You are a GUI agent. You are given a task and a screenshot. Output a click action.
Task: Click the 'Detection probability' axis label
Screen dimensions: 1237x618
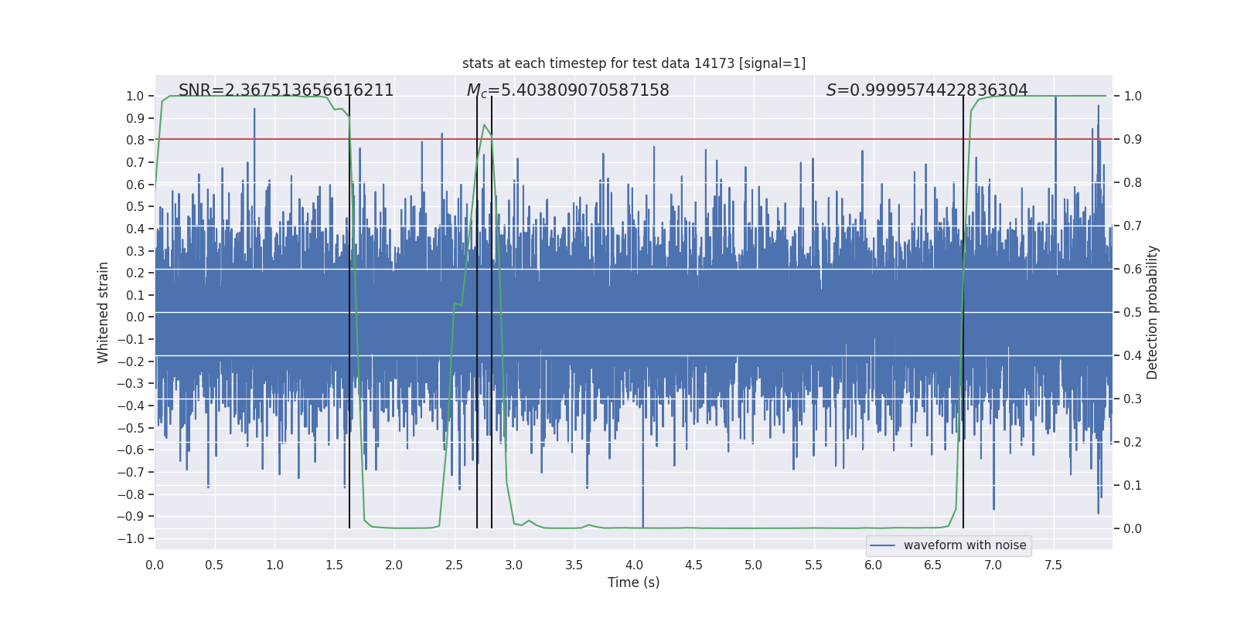(x=1153, y=312)
